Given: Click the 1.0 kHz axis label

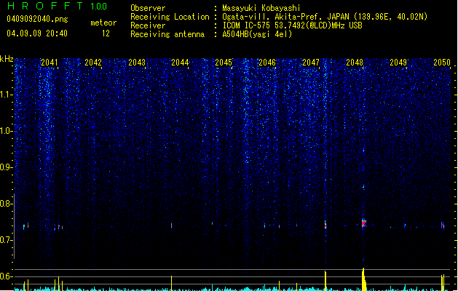Looking at the screenshot, I should point(6,131).
